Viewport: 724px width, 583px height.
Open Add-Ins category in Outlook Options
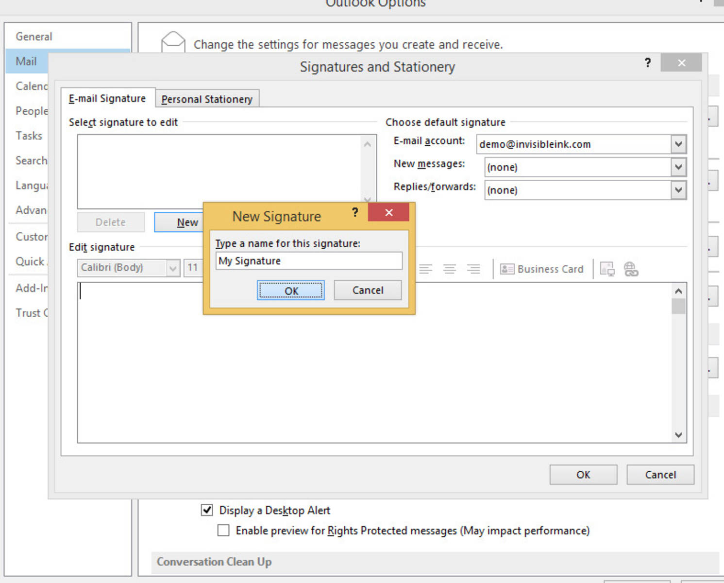coord(31,288)
